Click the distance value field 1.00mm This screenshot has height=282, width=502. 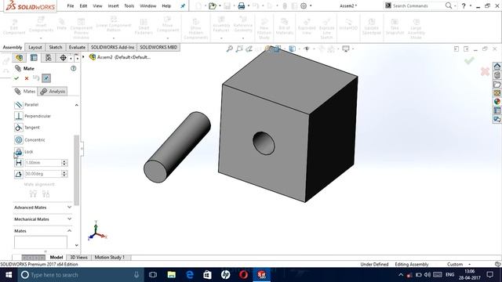point(43,163)
